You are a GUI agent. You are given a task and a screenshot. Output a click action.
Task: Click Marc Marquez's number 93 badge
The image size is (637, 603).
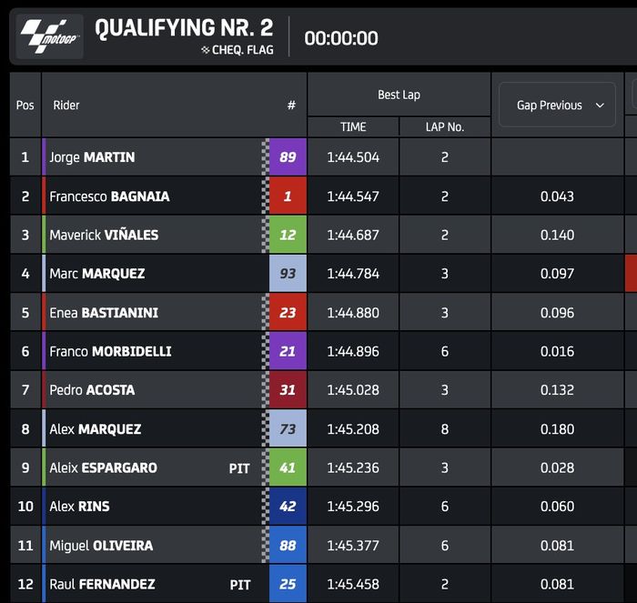pos(288,274)
